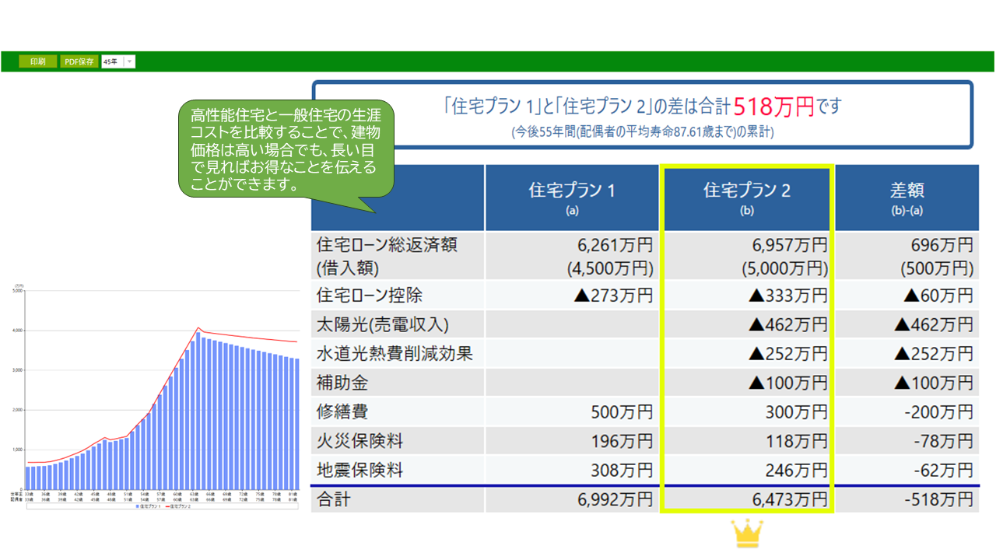Viewport: 996px width, 560px height.
Task: Click the 合計 total row label
Action: 334,499
